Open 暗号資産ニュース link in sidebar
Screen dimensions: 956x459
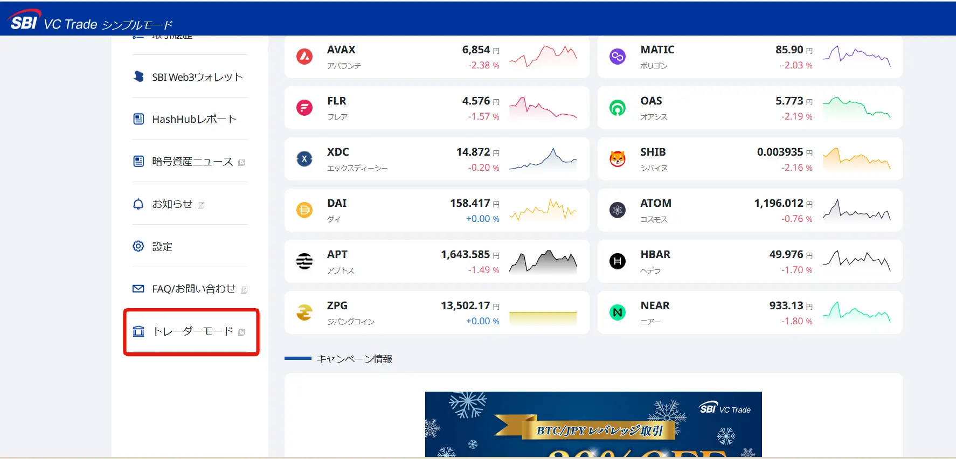click(190, 162)
